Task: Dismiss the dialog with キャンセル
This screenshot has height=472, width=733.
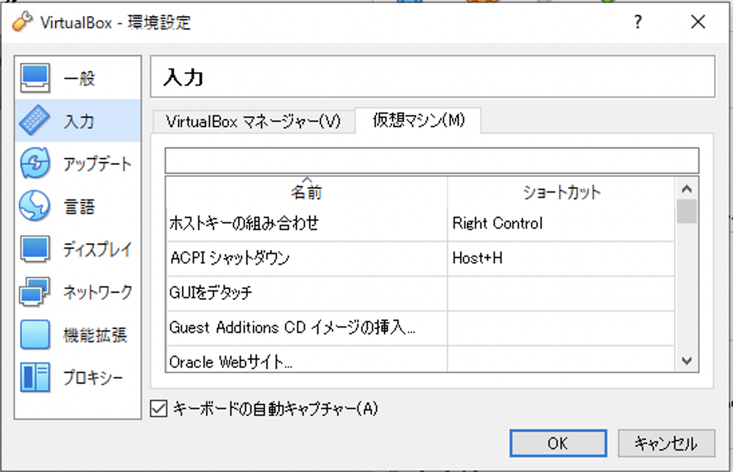Action: (x=667, y=443)
